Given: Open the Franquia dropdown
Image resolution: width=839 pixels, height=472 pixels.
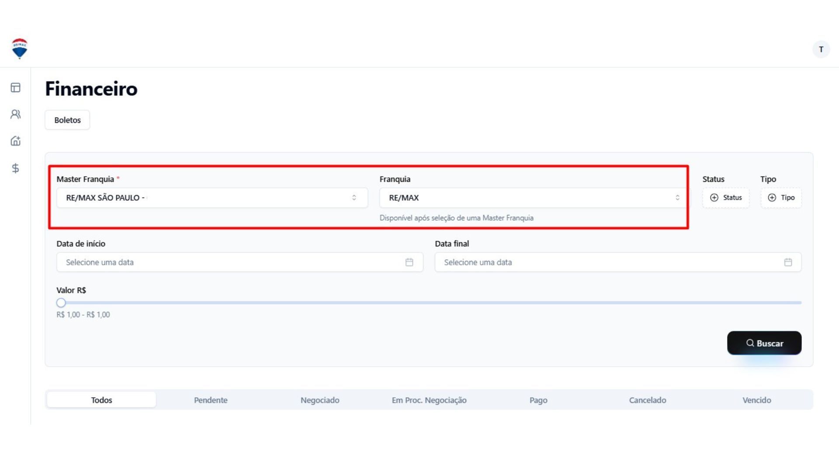Looking at the screenshot, I should click(533, 198).
